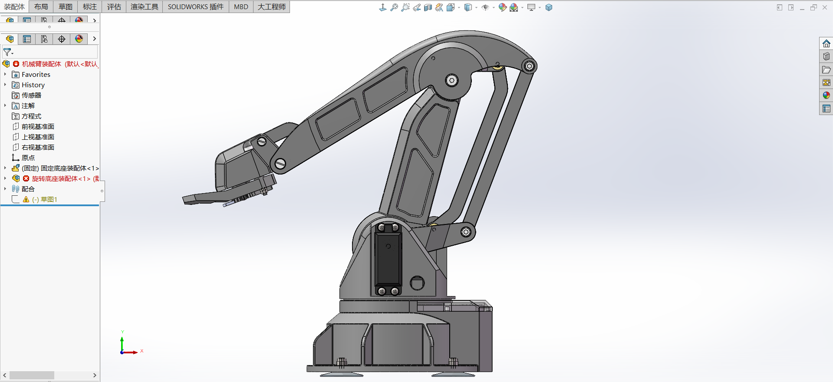
Task: Expand the 配合 mates node
Action: pos(5,189)
